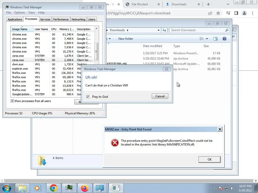Click Cancel in Uh oh dialog
258x193 pixels.
pos(160,96)
